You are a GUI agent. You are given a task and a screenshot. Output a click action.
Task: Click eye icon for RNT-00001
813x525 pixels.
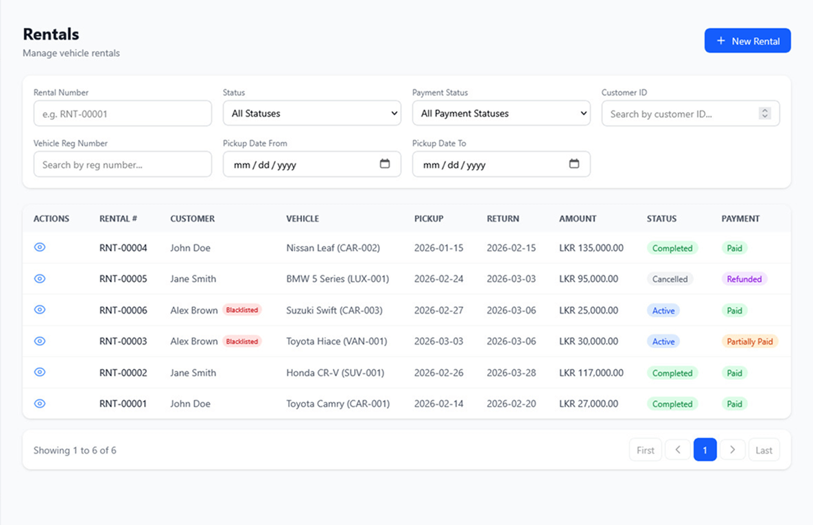click(x=40, y=404)
